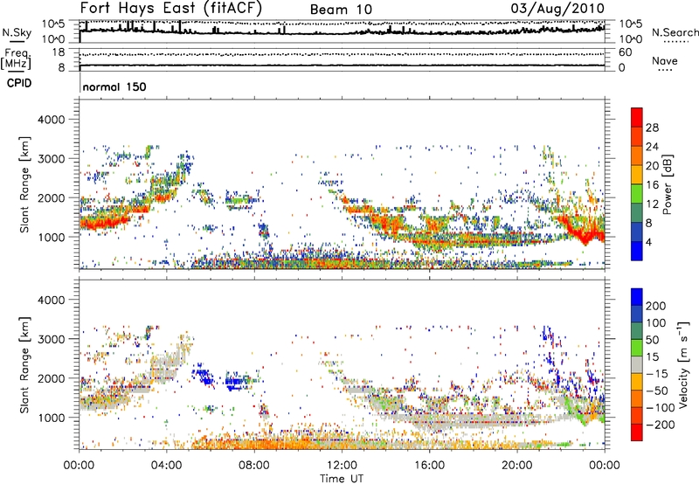Click the 'N.Sky' legend label
Image resolution: width=699 pixels, height=484 pixels.
click(17, 32)
